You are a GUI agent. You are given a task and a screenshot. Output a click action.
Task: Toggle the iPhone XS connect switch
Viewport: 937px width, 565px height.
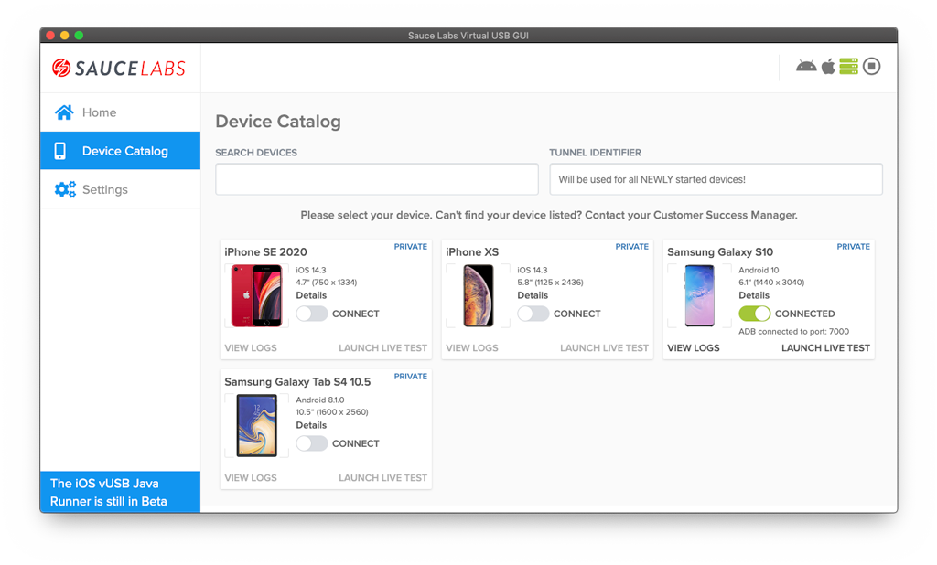533,314
